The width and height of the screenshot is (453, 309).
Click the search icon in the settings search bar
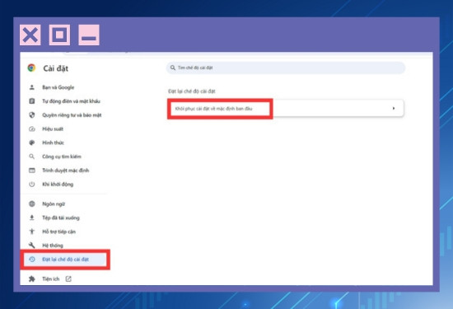[x=173, y=68]
